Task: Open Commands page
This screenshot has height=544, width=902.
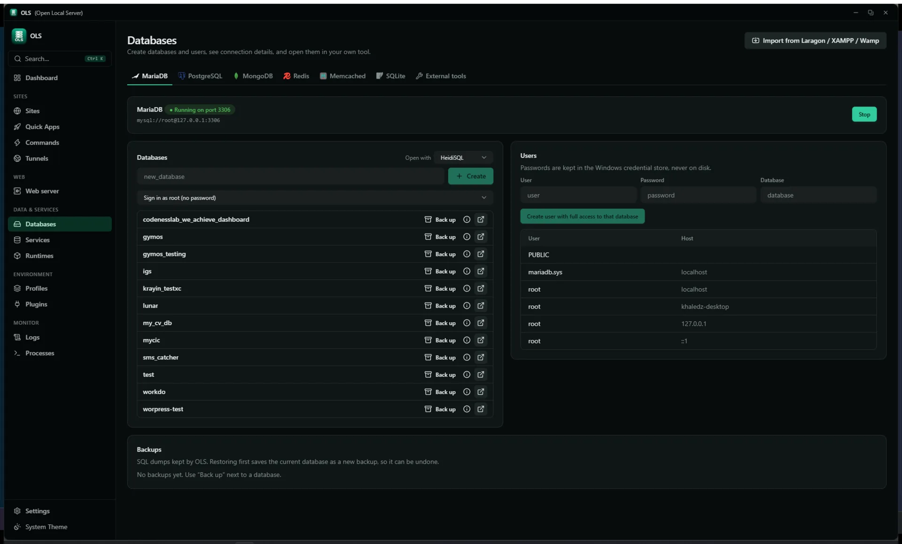Action: 60,142
